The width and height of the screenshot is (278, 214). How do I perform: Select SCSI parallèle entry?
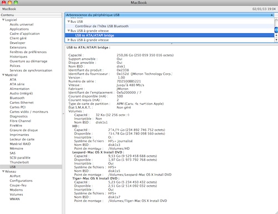click(x=20, y=157)
